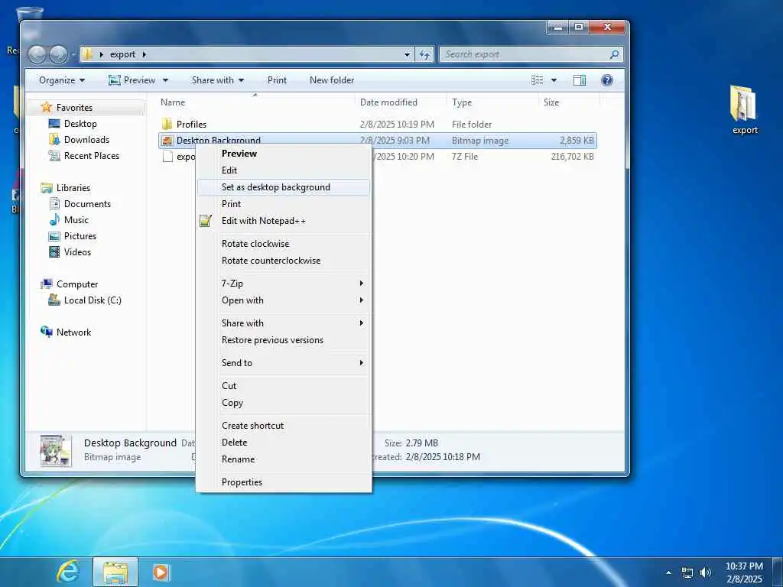783x587 pixels.
Task: Choose Delete in the context menu
Action: click(x=284, y=443)
